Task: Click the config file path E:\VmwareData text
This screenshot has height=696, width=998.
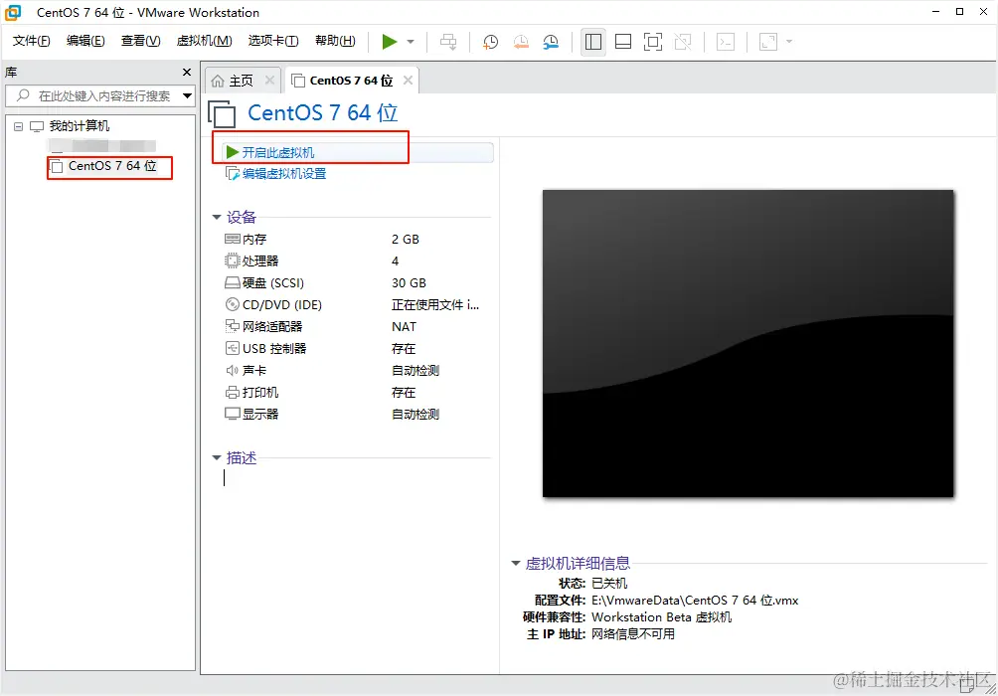Action: (x=695, y=601)
